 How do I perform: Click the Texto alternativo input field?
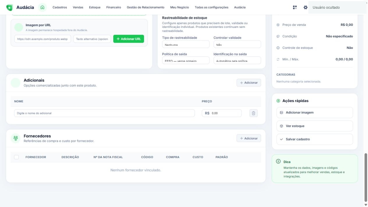(x=92, y=39)
